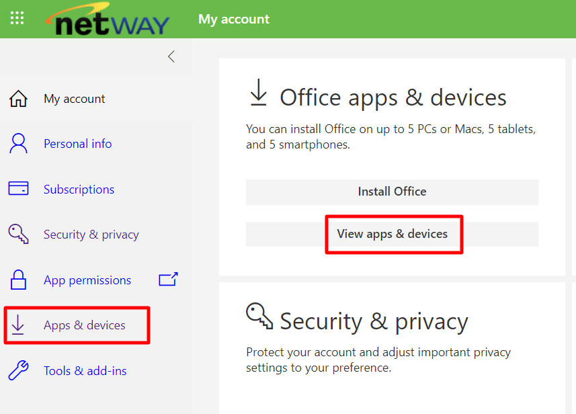Open the Subscriptions link
Screen dimensions: 576x414
79,190
